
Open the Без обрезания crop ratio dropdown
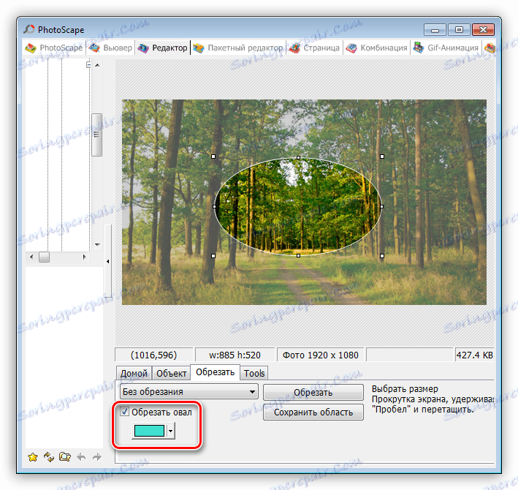point(189,392)
